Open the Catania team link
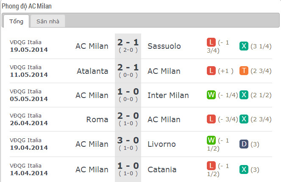 click(162, 170)
